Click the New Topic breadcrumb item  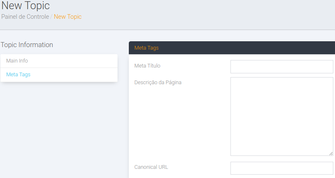pyautogui.click(x=67, y=17)
